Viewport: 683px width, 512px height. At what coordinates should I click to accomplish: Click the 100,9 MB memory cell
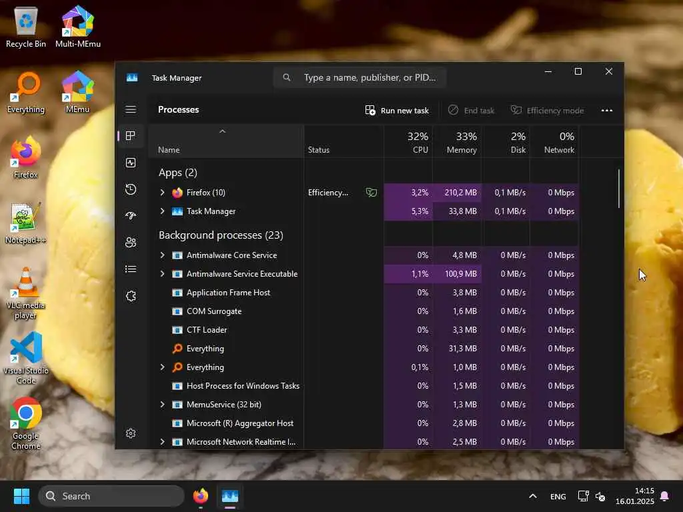457,274
